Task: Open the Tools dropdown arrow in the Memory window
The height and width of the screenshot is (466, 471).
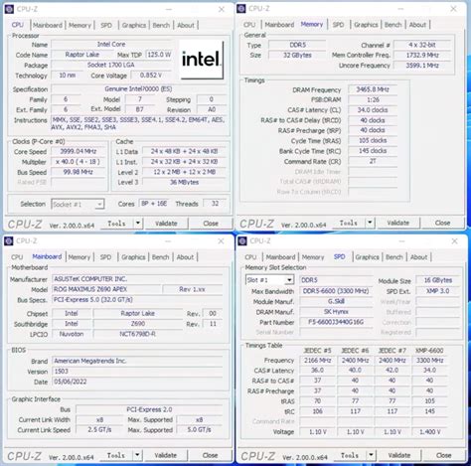Action: click(x=370, y=223)
